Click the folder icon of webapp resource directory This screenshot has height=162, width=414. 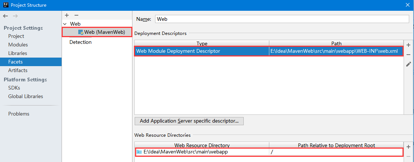[x=139, y=152]
